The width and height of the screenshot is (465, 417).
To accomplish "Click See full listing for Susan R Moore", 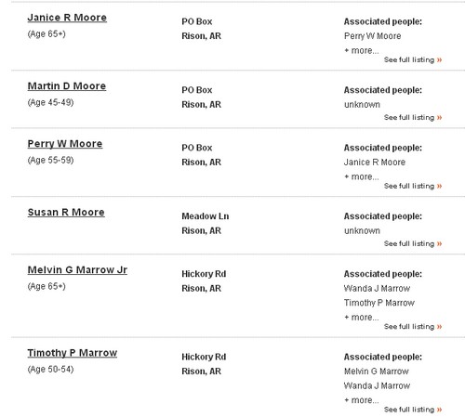I will click(x=413, y=243).
